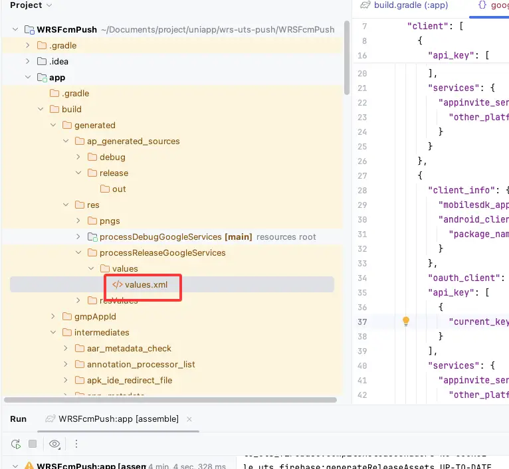The image size is (509, 469).
Task: Click the rerun build icon in Run panel
Action: click(15, 444)
